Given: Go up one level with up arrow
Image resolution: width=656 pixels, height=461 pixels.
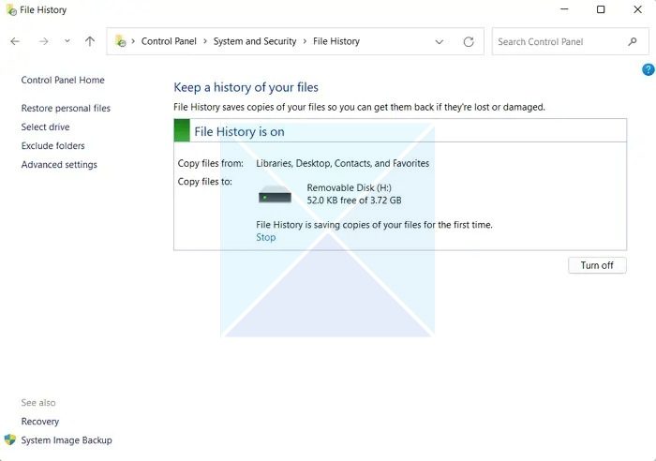Looking at the screenshot, I should click(x=90, y=41).
